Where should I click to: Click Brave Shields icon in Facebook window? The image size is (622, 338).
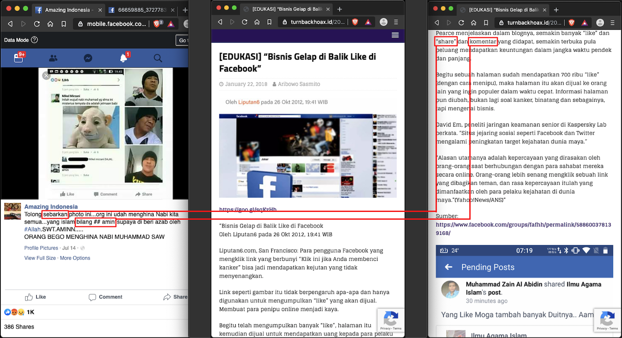click(157, 24)
